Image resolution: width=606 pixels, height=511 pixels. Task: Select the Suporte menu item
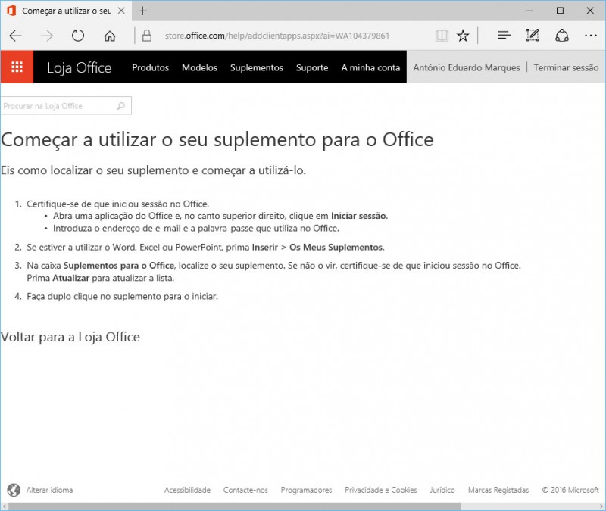tap(311, 67)
